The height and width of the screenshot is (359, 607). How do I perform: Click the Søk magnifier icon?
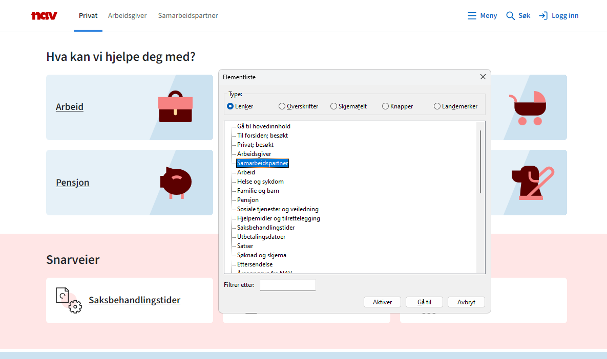click(510, 16)
